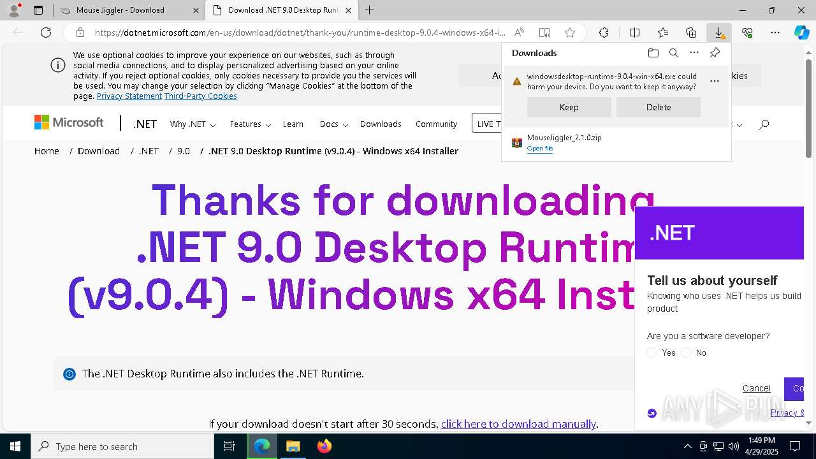Open Browser essentials heart icon

pyautogui.click(x=747, y=33)
